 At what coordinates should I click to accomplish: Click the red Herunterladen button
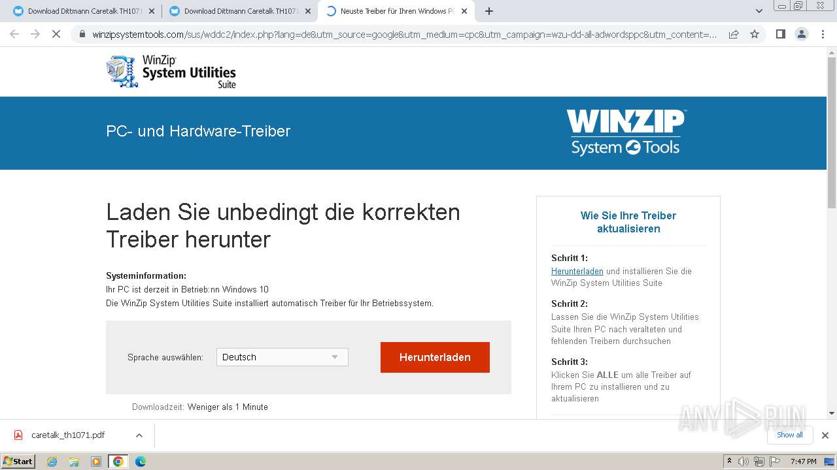[435, 357]
